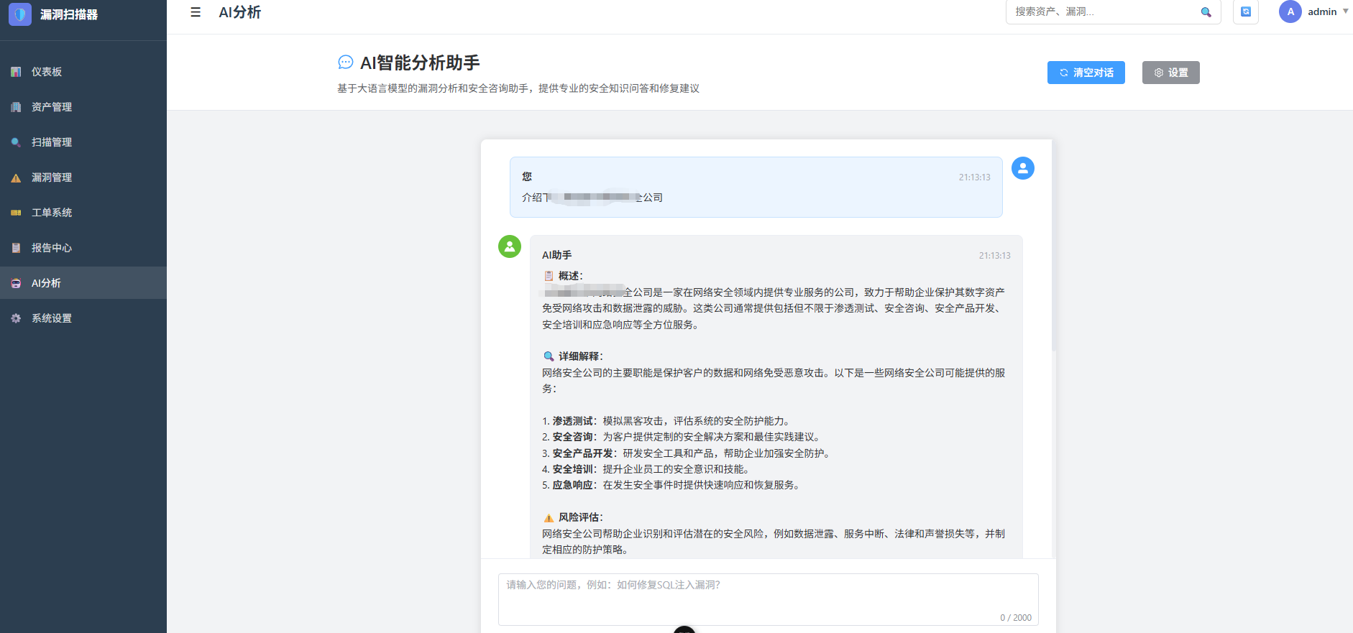
Task: Click the 漏洞管理 warning triangle icon
Action: point(16,177)
